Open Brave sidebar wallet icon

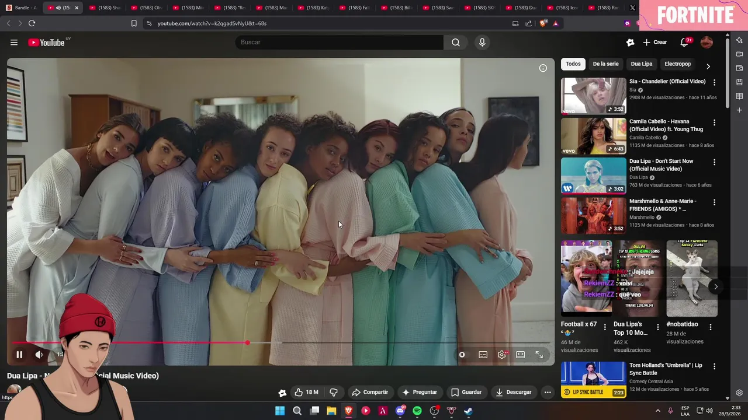[x=739, y=68]
